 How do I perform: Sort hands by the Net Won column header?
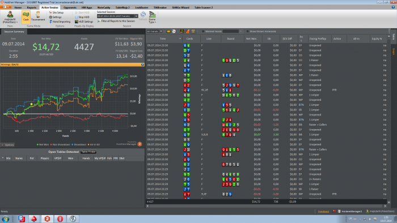tap(251, 38)
